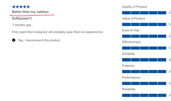Click the Effectiveness rating bar
Screen dimensions: 171x101
click(x=144, y=48)
